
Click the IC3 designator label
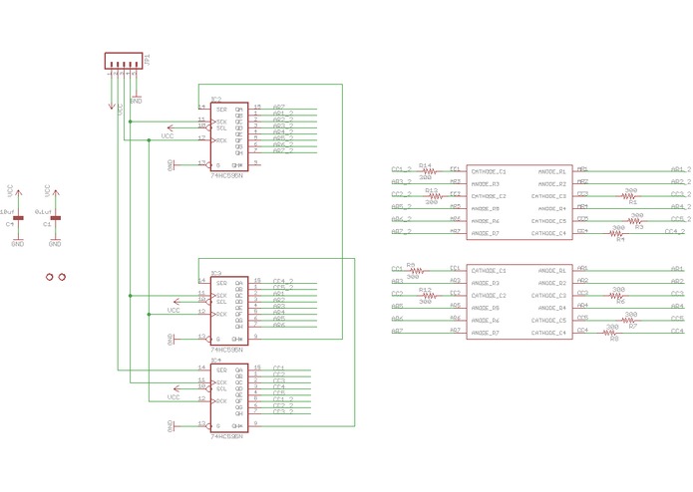(216, 273)
